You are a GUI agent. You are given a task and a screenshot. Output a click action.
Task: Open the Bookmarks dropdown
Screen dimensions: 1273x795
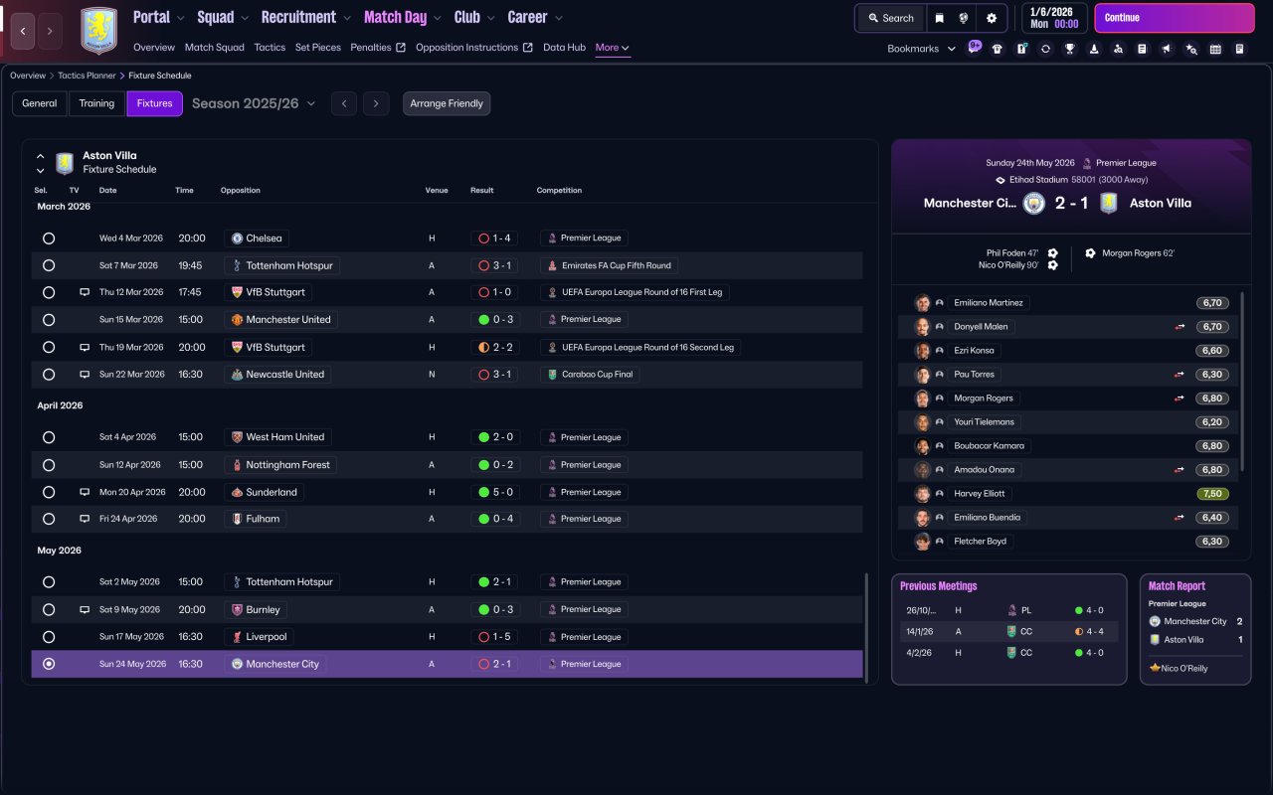click(921, 49)
